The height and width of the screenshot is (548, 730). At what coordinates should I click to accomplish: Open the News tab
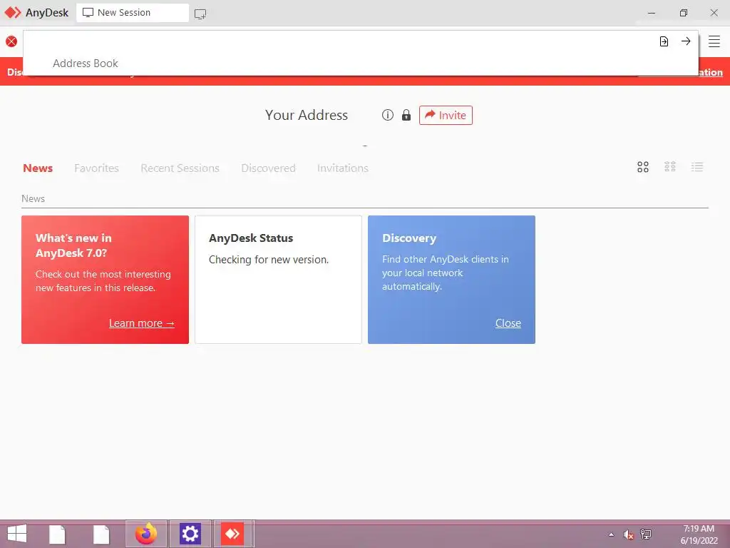[x=38, y=168]
